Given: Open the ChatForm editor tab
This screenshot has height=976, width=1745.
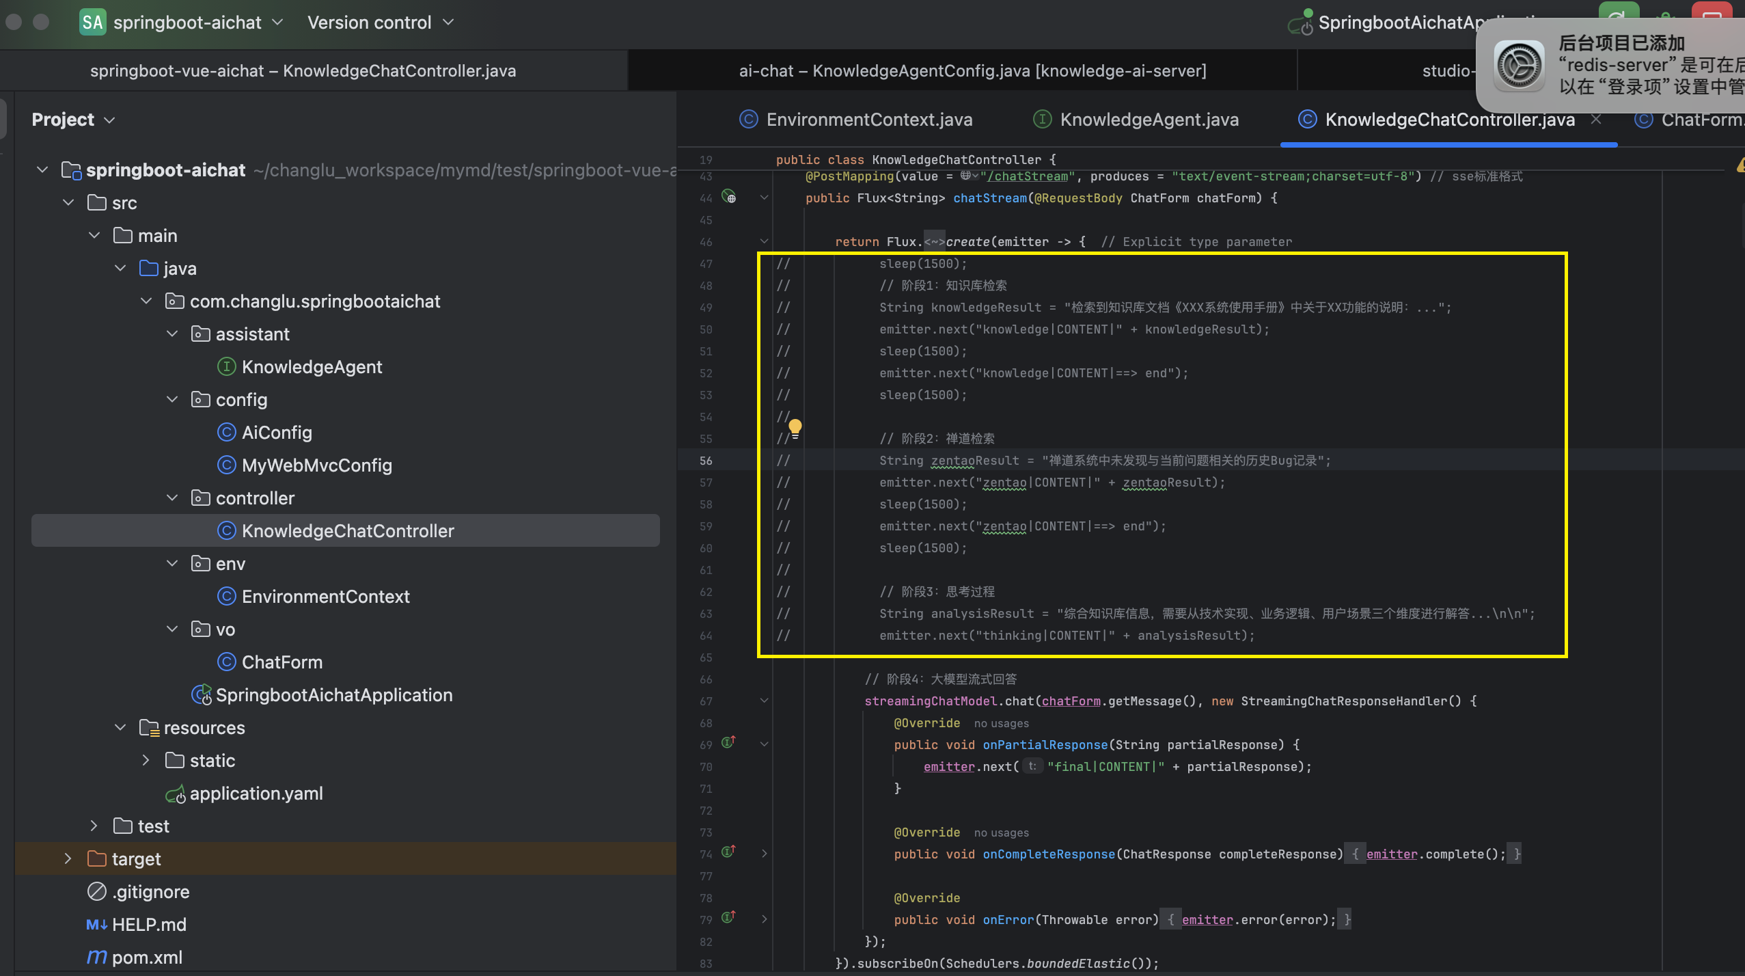Looking at the screenshot, I should (1689, 120).
